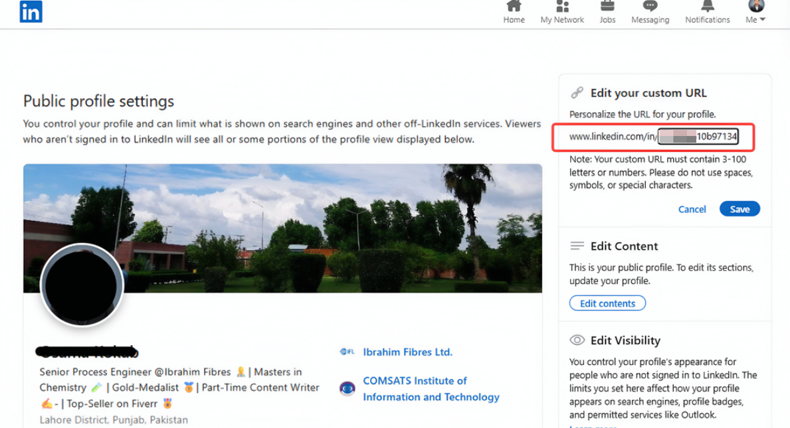Open COMSATS Institute of Information and Technology link
The image size is (790, 428).
[x=431, y=389]
